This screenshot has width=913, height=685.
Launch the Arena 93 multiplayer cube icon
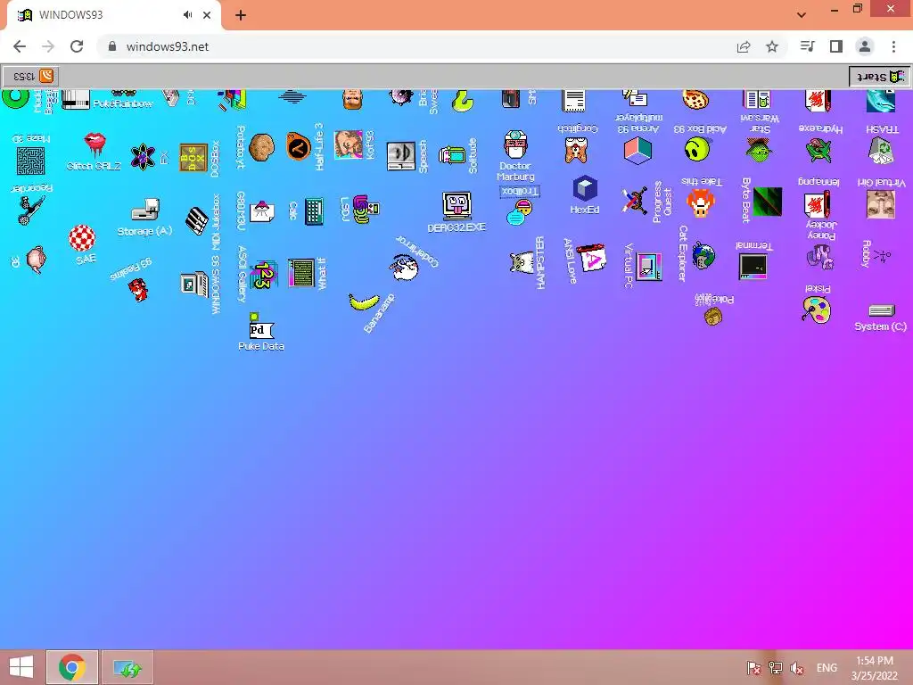[x=637, y=150]
